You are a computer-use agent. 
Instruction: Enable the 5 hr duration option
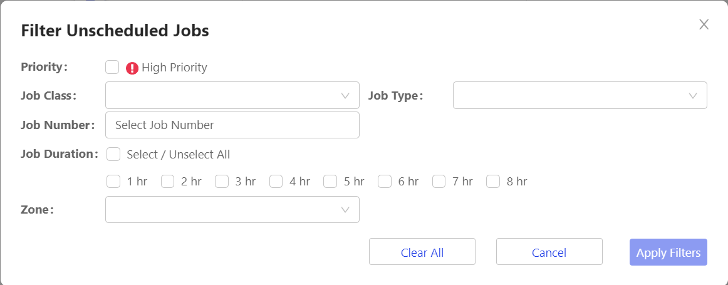coord(330,181)
